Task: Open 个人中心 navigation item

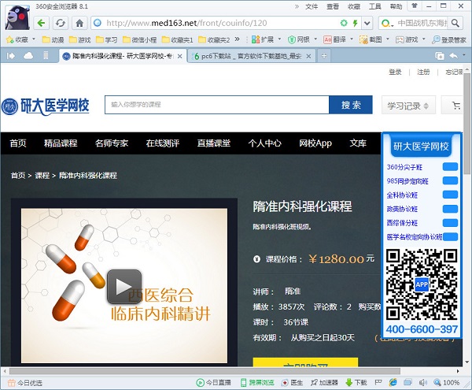Action: 265,143
